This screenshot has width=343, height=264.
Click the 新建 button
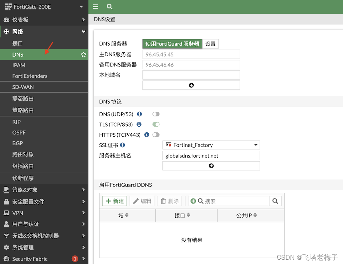click(x=114, y=201)
